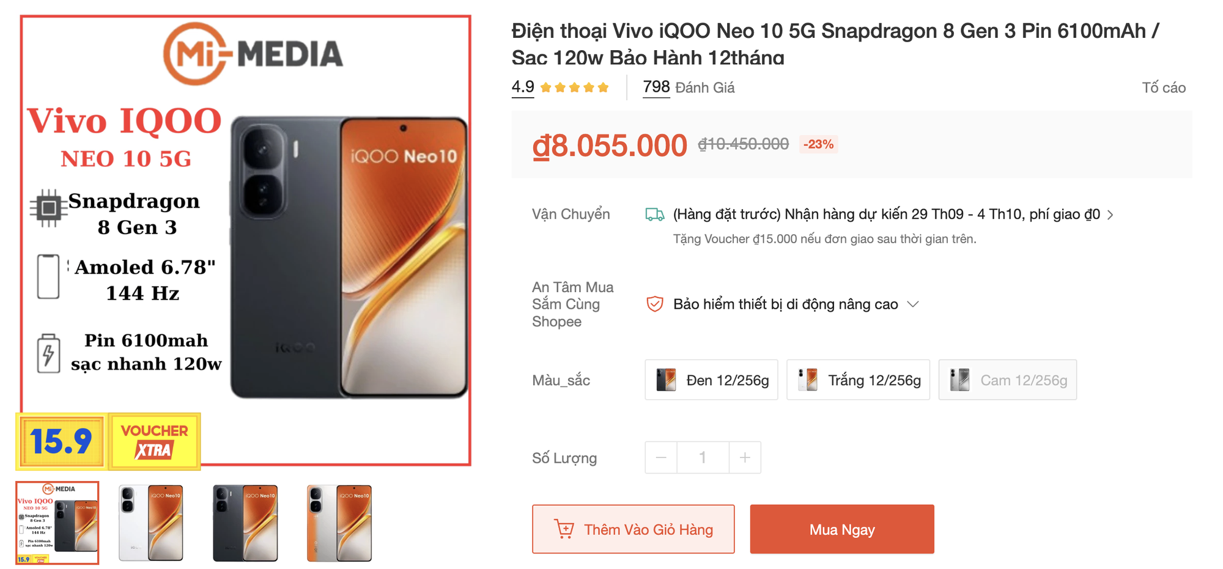The height and width of the screenshot is (569, 1223).
Task: Click the first rating star
Action: click(546, 87)
